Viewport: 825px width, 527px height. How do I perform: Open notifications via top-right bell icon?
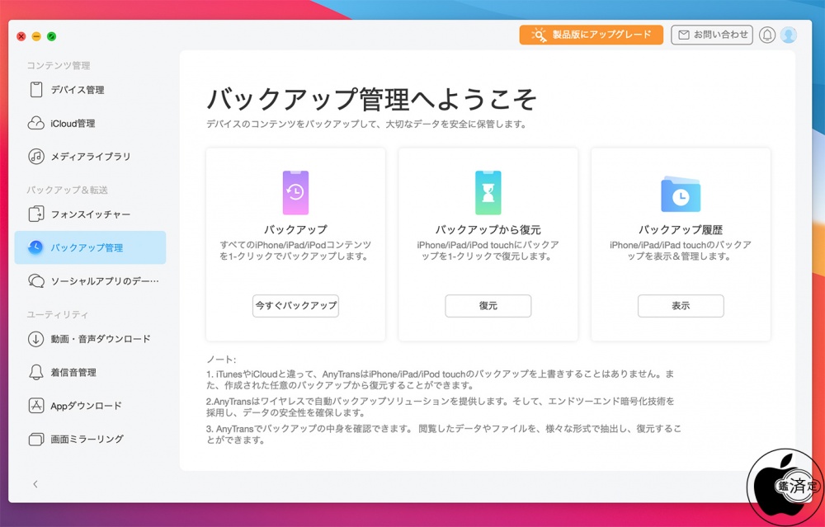[x=767, y=35]
